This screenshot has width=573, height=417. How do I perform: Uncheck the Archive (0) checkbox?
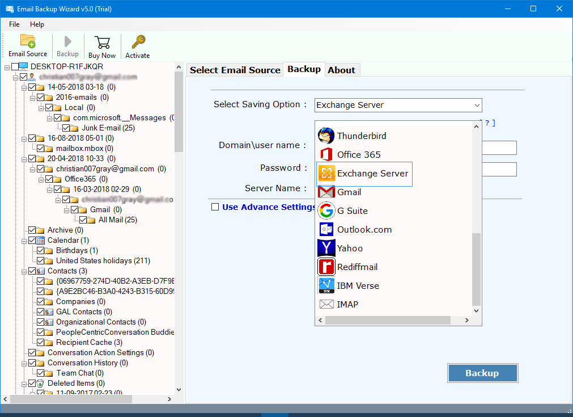tap(32, 230)
